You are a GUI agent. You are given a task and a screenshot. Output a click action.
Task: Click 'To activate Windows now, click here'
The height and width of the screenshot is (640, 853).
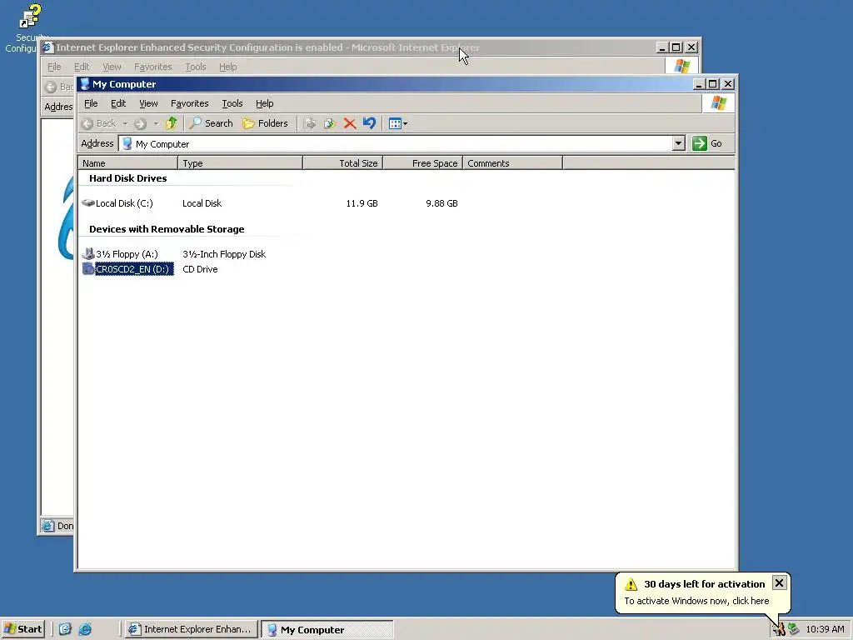[x=696, y=601]
